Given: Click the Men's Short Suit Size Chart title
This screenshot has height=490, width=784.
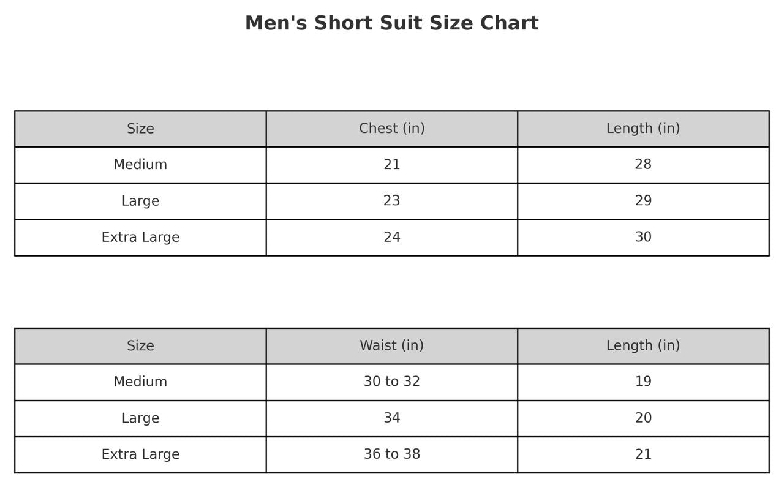Looking at the screenshot, I should tap(391, 23).
